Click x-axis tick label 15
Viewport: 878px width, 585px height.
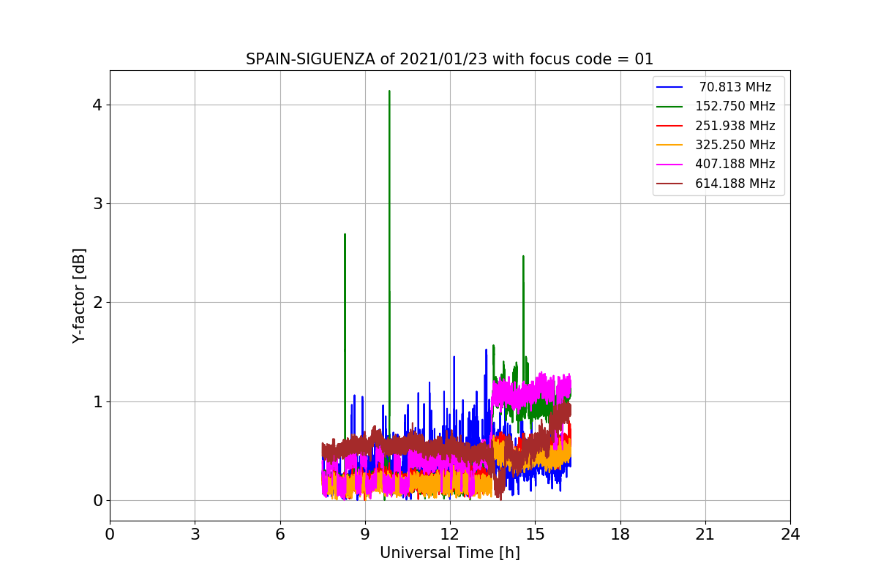click(535, 535)
